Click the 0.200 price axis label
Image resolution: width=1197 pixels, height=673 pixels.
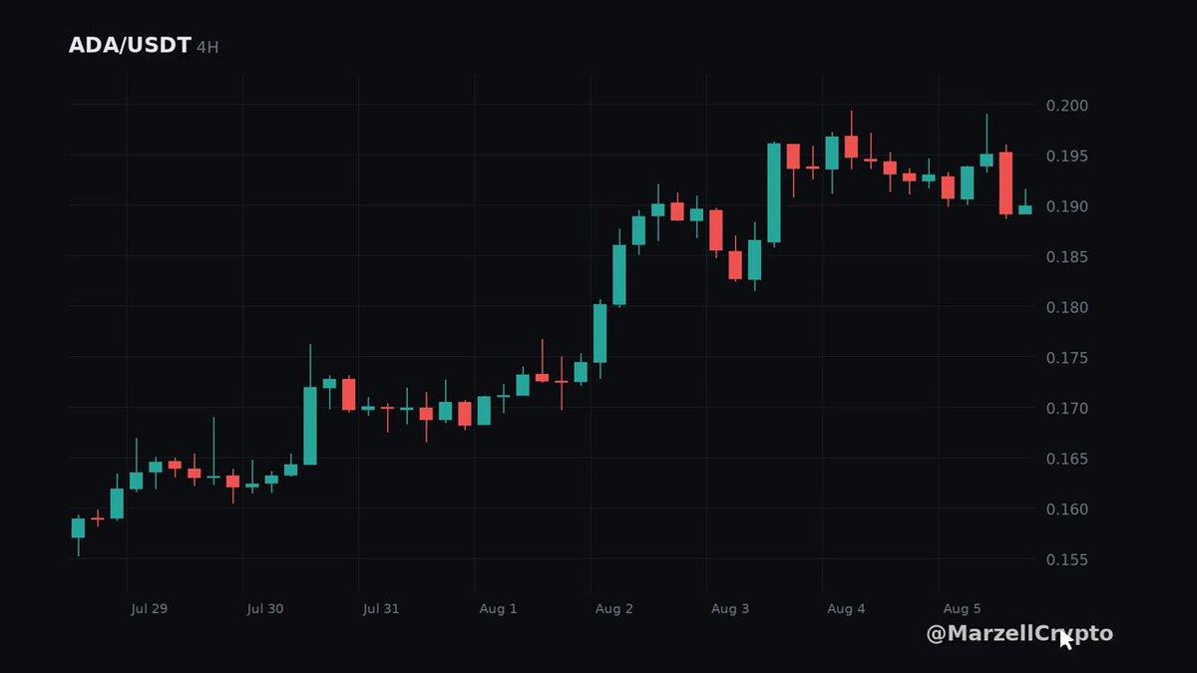click(1067, 106)
